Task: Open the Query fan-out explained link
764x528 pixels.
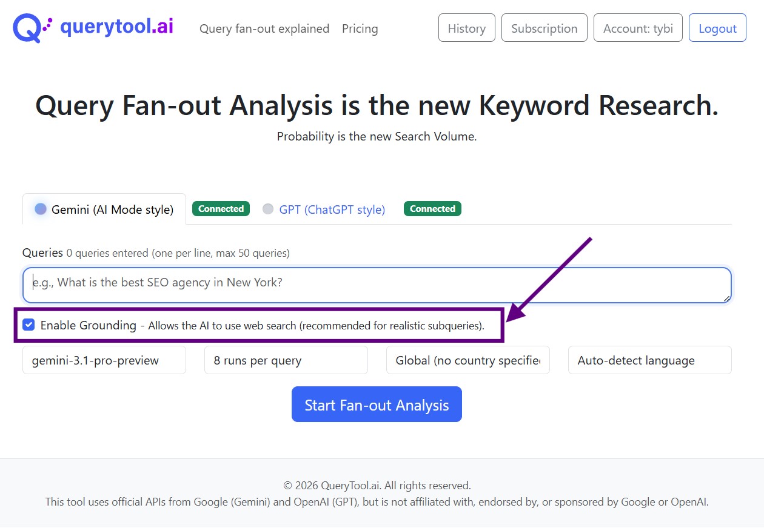Action: click(x=264, y=28)
